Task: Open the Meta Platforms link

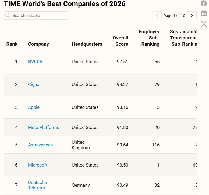Action: [x=44, y=127]
